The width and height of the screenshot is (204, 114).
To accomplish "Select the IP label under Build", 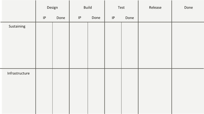I will point(80,18).
